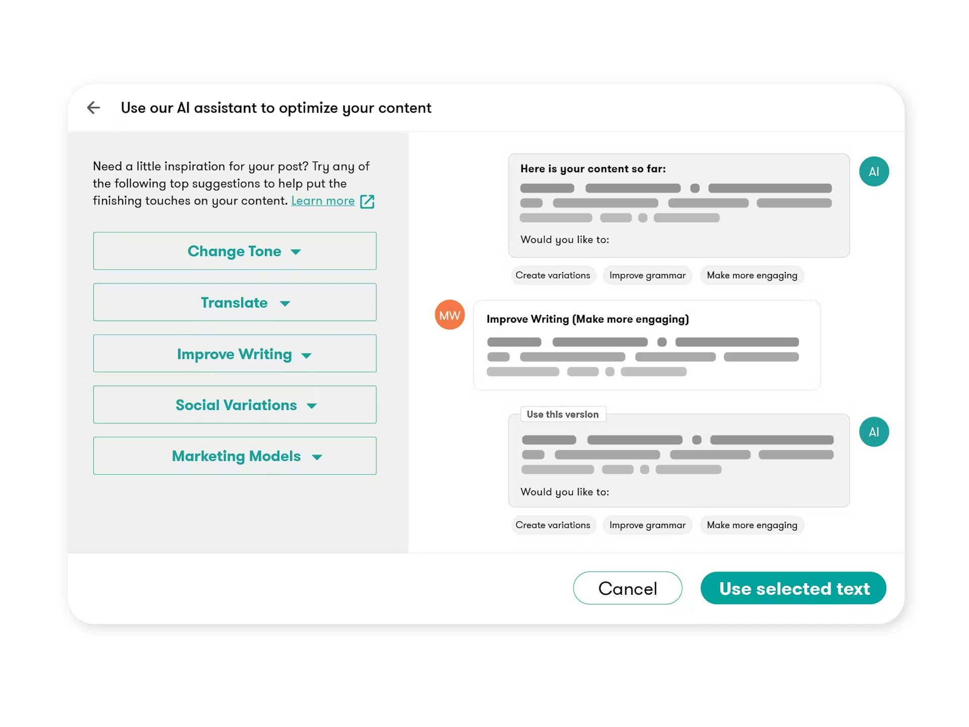Click the Use this version label
969x727 pixels.
pos(563,414)
